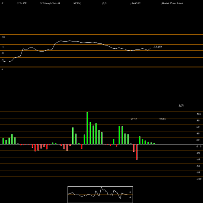
Task: Click the longest red bar in MR histogram
Action: (x=137, y=152)
